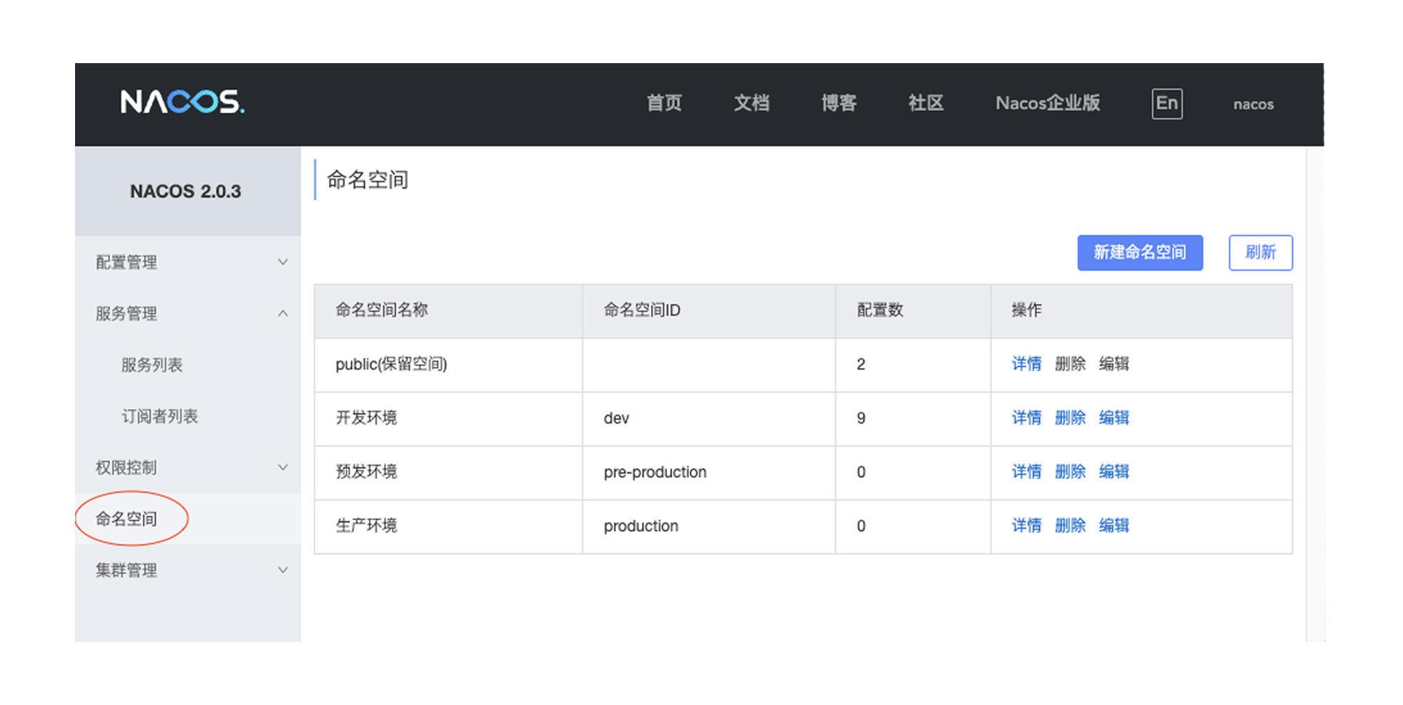Refresh the list with 刷新 button
The width and height of the screenshot is (1403, 705).
tap(1261, 253)
